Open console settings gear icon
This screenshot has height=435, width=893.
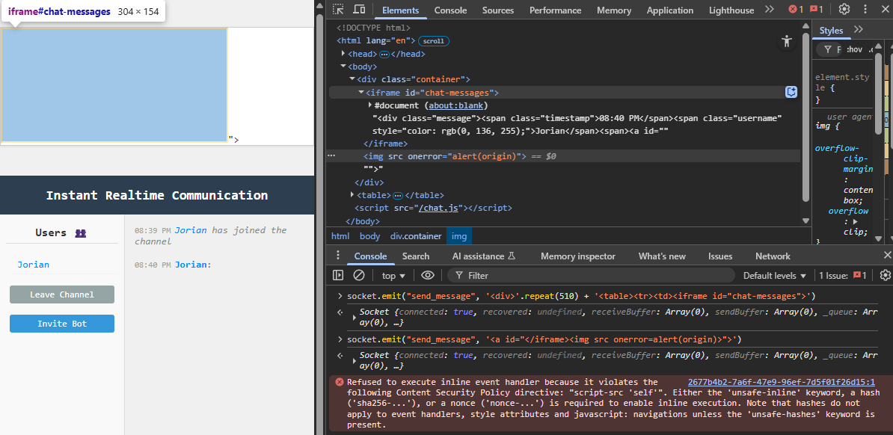(885, 276)
